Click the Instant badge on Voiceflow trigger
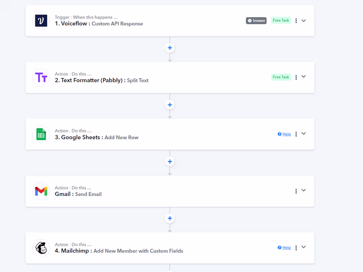 pyautogui.click(x=256, y=21)
